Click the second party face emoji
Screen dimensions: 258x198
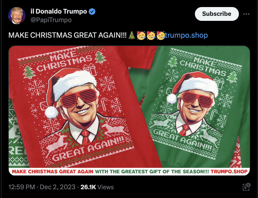click(151, 35)
